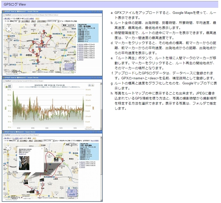Viewport: 221px width, 203px height.
Task: Click photo thumbnail above 新井 label on bottom map
Action: (42, 180)
